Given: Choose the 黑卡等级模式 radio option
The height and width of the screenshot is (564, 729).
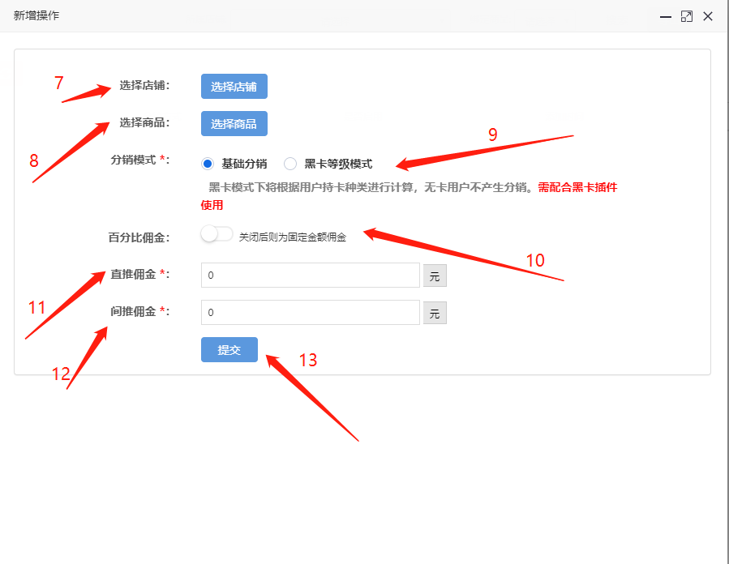Looking at the screenshot, I should (290, 164).
